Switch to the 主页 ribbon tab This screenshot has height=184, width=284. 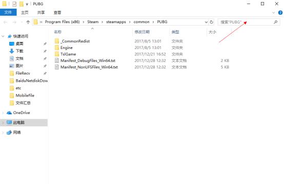pos(25,12)
